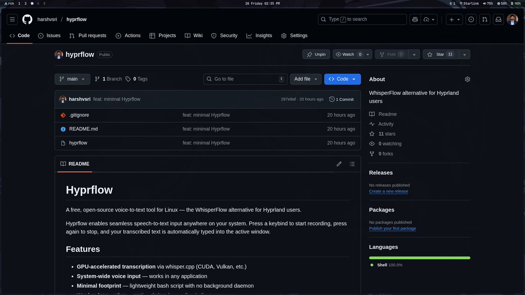Open the README.md file
Viewport: 525px width, 295px height.
click(84, 129)
